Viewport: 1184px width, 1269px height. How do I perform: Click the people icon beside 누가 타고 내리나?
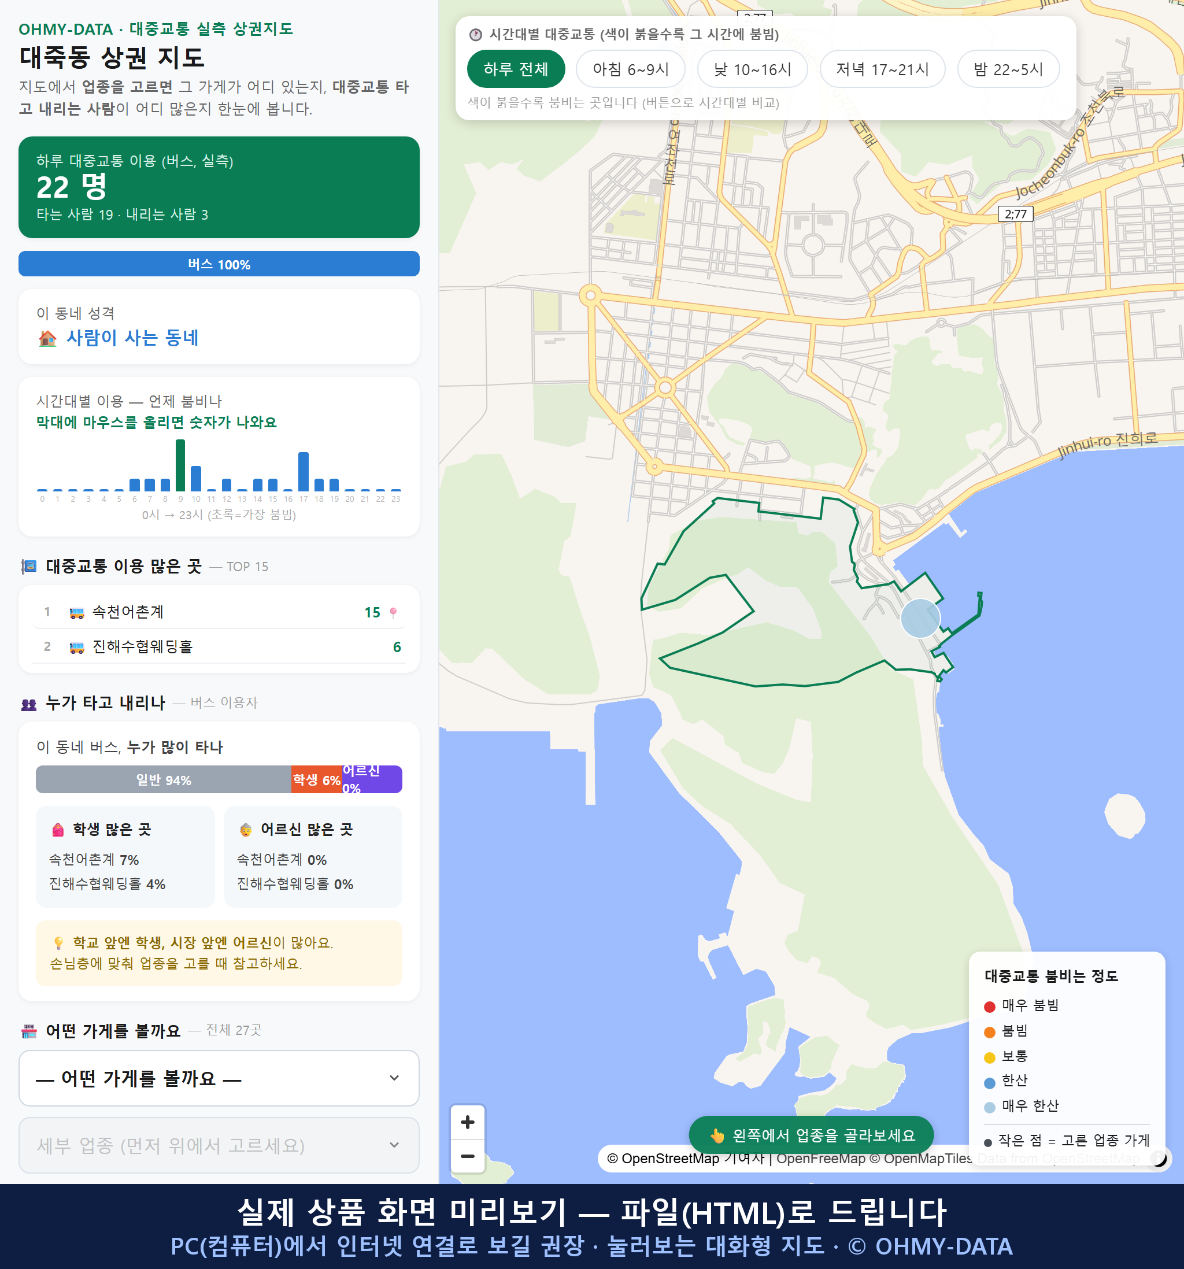point(29,704)
